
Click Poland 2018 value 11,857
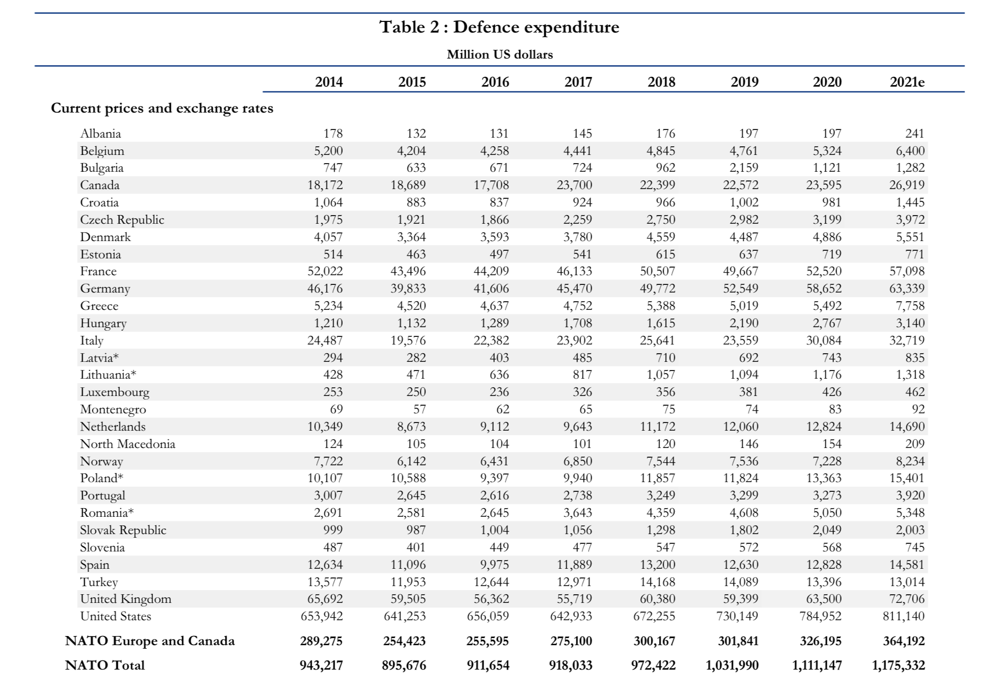657,478
